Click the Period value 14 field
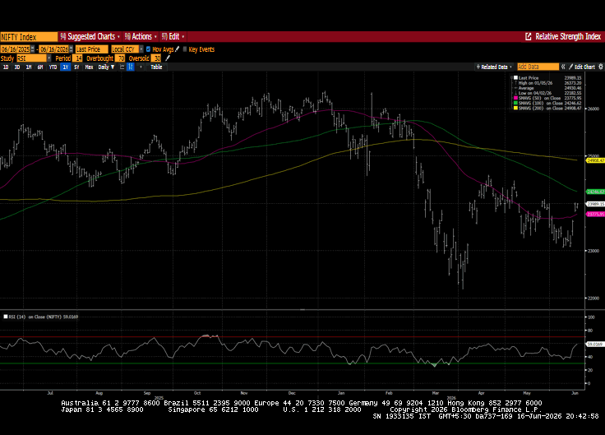Image resolution: width=605 pixels, height=435 pixels. click(x=78, y=58)
